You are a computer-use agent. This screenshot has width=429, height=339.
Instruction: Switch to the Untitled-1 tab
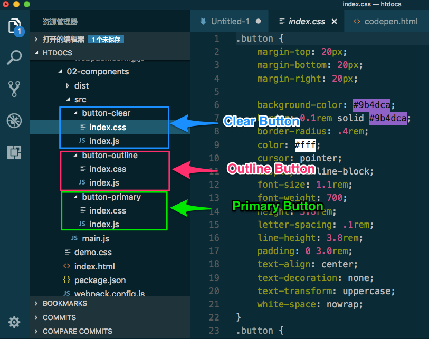click(230, 21)
